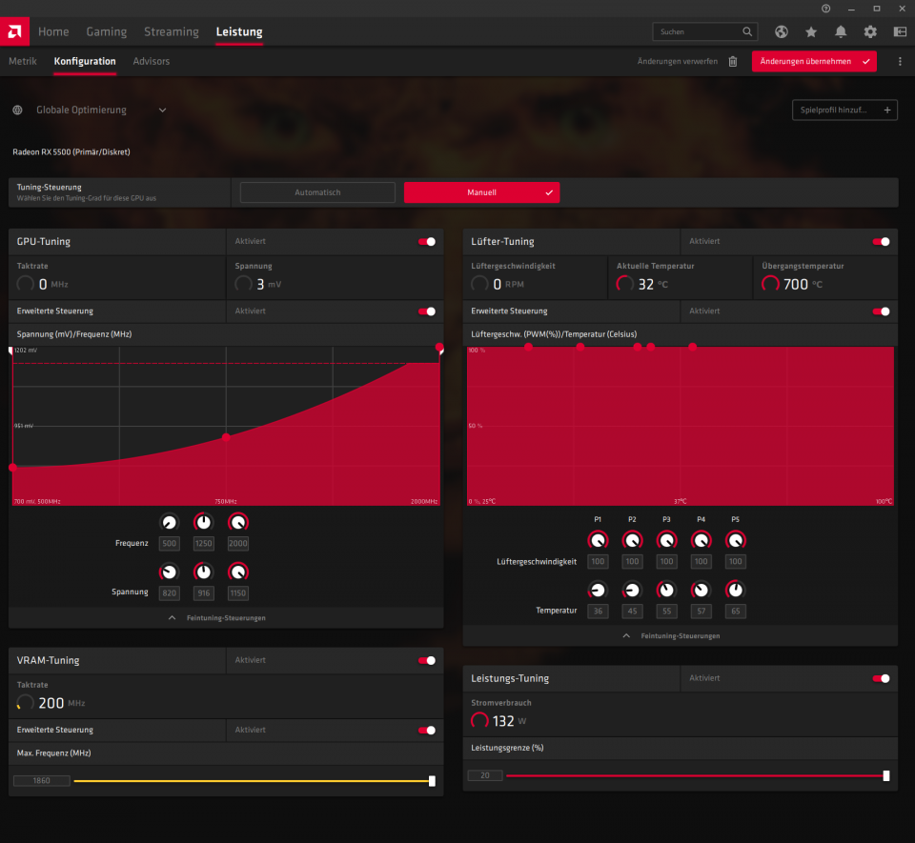Click the search magnifier icon
915x843 pixels.
point(747,31)
